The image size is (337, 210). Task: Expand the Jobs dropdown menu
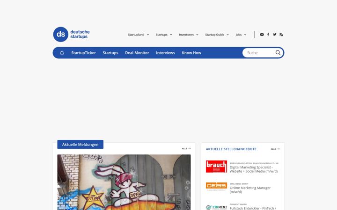tap(241, 35)
